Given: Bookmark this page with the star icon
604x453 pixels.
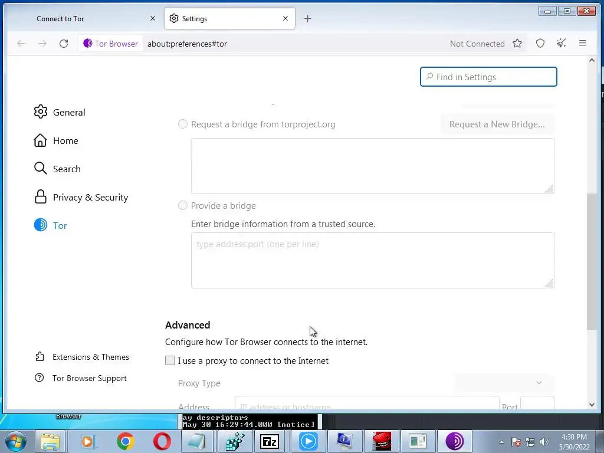Looking at the screenshot, I should click(x=517, y=44).
